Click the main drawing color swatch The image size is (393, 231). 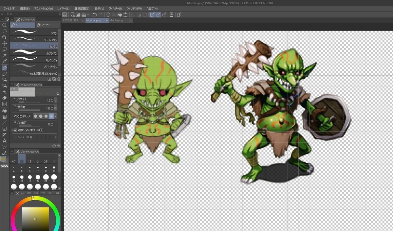coord(3,159)
